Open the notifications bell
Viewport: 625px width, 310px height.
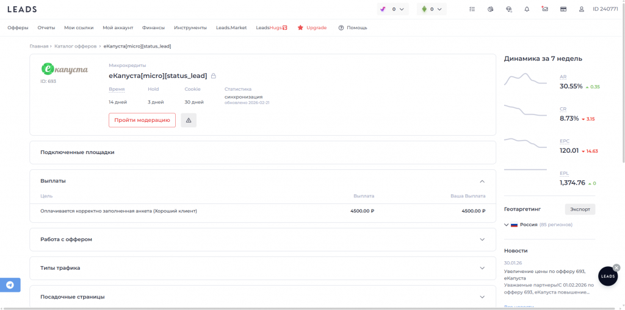tap(527, 9)
